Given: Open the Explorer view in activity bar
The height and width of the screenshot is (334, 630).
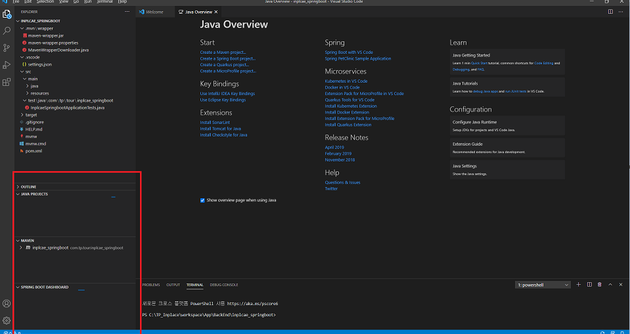Looking at the screenshot, I should point(7,14).
